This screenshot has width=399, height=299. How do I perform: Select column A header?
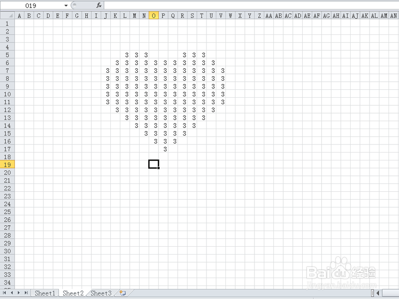(19, 16)
